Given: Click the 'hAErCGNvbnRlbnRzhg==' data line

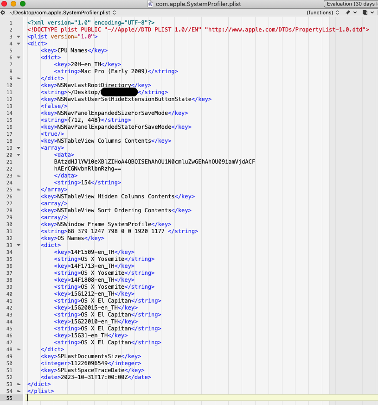Looking at the screenshot, I should tap(88, 169).
